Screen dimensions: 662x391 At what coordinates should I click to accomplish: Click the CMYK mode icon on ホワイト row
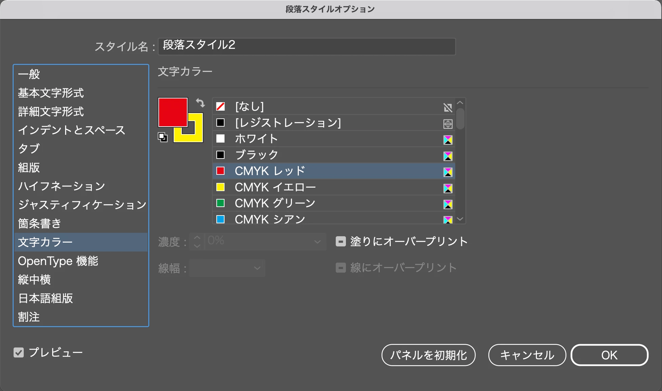click(x=448, y=140)
